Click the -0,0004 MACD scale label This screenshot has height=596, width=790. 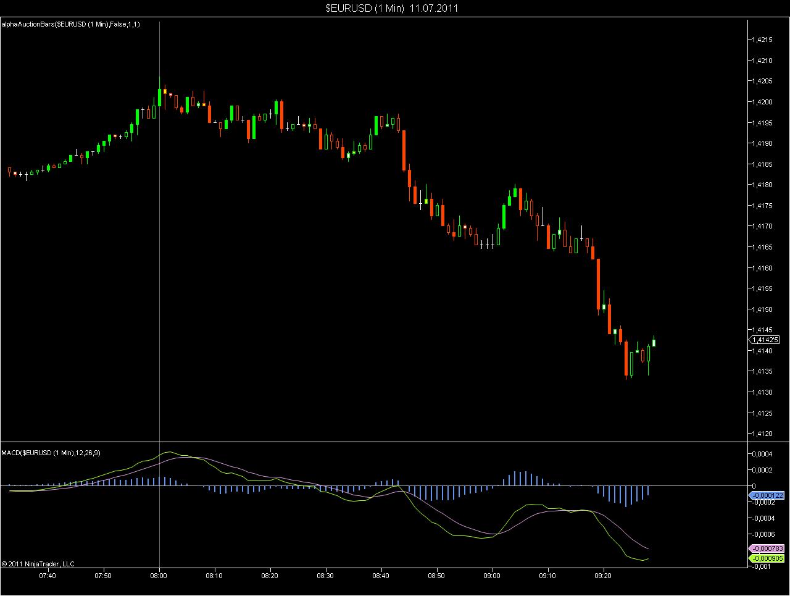(764, 518)
